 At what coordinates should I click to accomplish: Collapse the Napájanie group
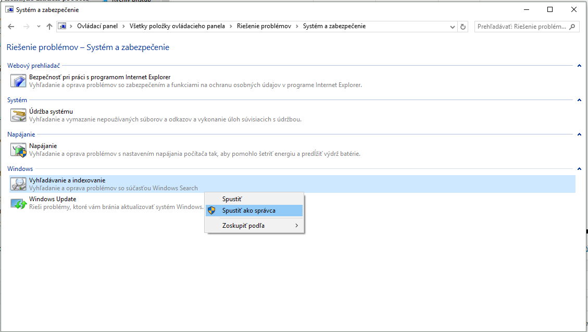tap(579, 134)
